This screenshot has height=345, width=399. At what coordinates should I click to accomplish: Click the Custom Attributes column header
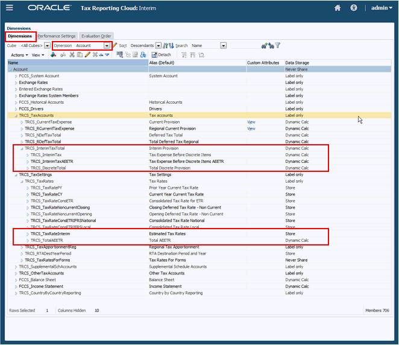pos(265,63)
